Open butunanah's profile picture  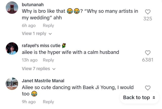tap(12, 8)
